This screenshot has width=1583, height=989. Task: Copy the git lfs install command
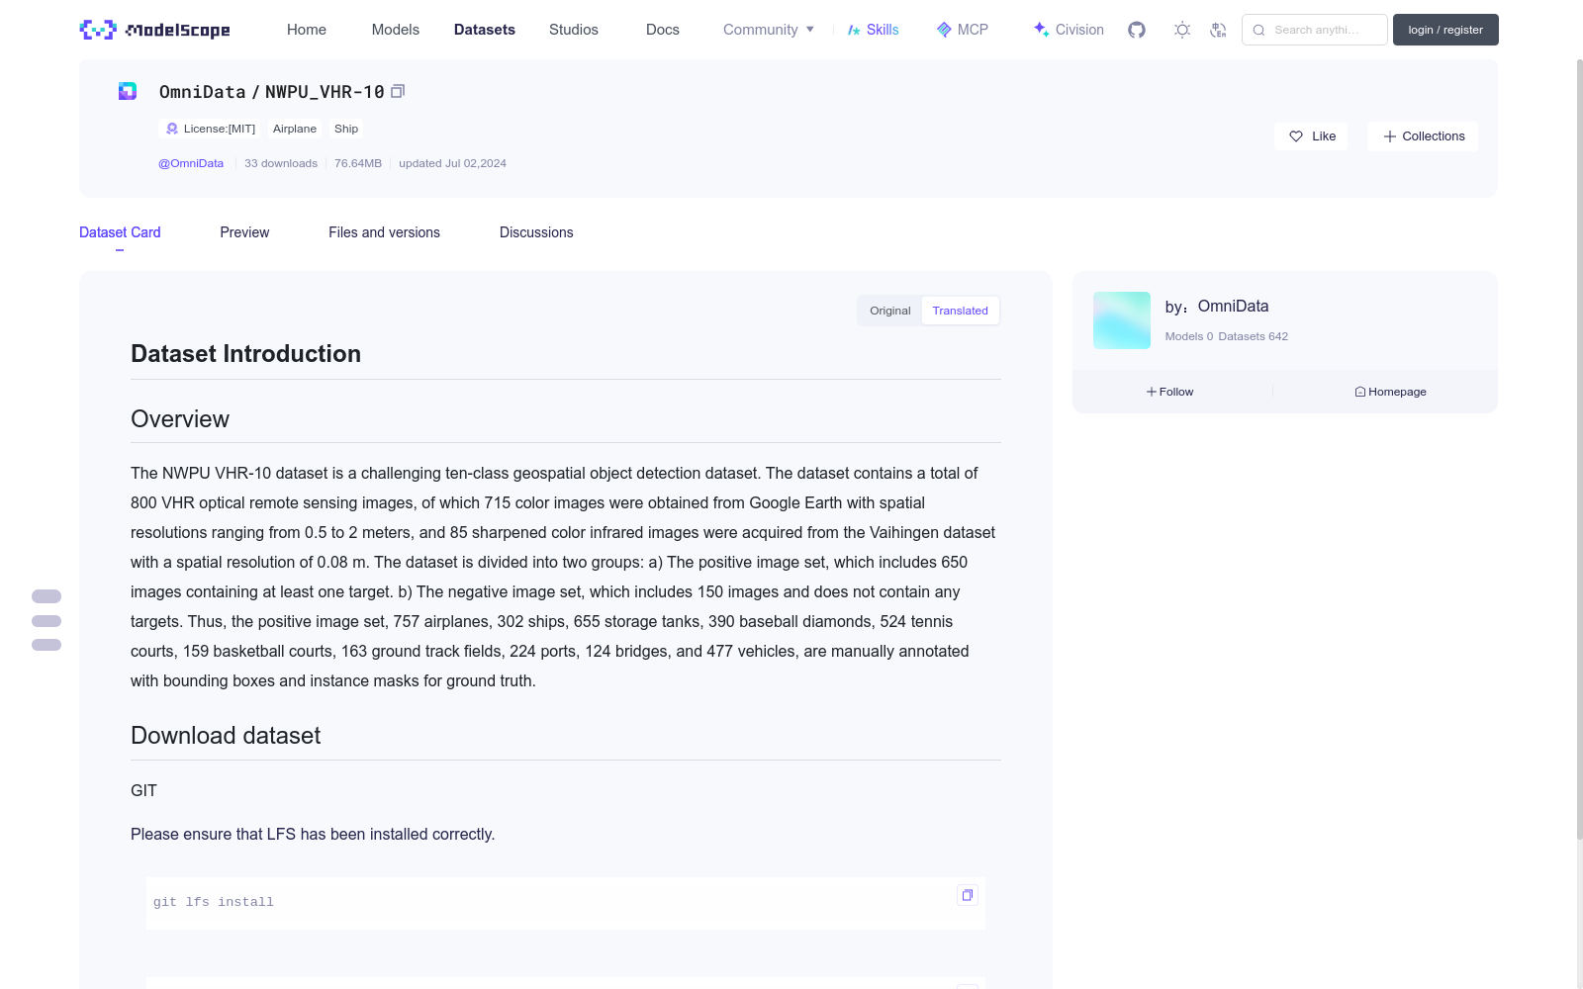pos(968,895)
